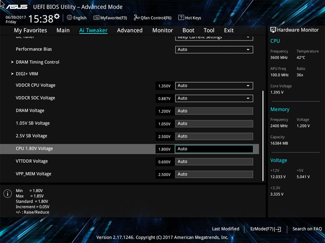Viewport: 325px width, 243px height.
Task: Select the 1.05V SB Voltage label
Action: [33, 123]
